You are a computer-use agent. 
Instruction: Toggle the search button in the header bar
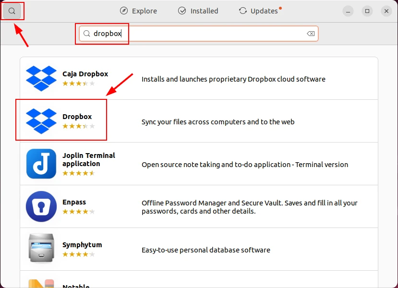tap(12, 11)
